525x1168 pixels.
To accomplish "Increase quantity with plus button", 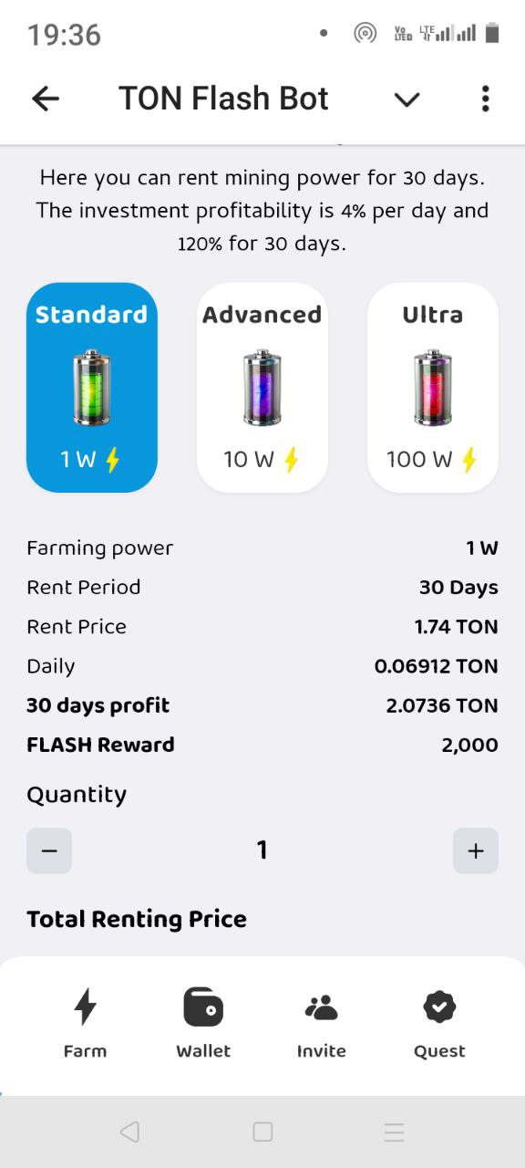I will click(476, 850).
